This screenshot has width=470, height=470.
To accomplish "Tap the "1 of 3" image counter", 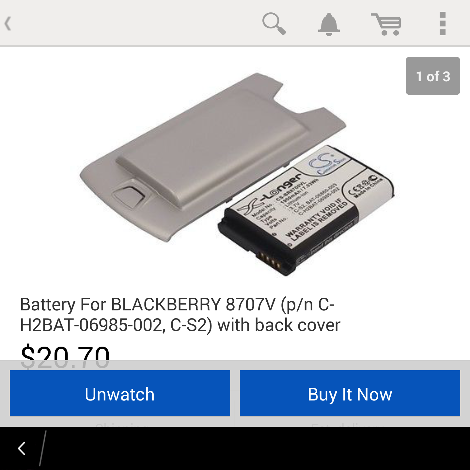I will [x=433, y=76].
